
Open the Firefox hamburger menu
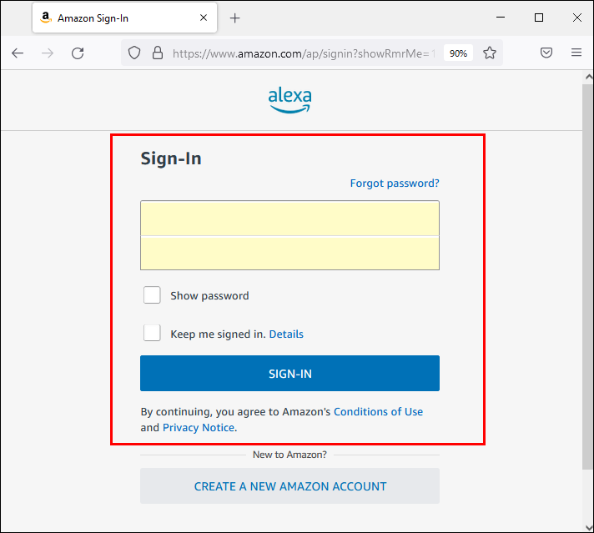[576, 53]
